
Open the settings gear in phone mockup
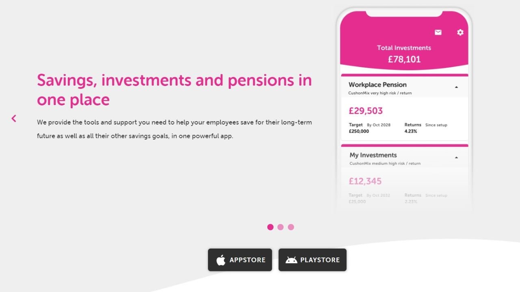460,32
